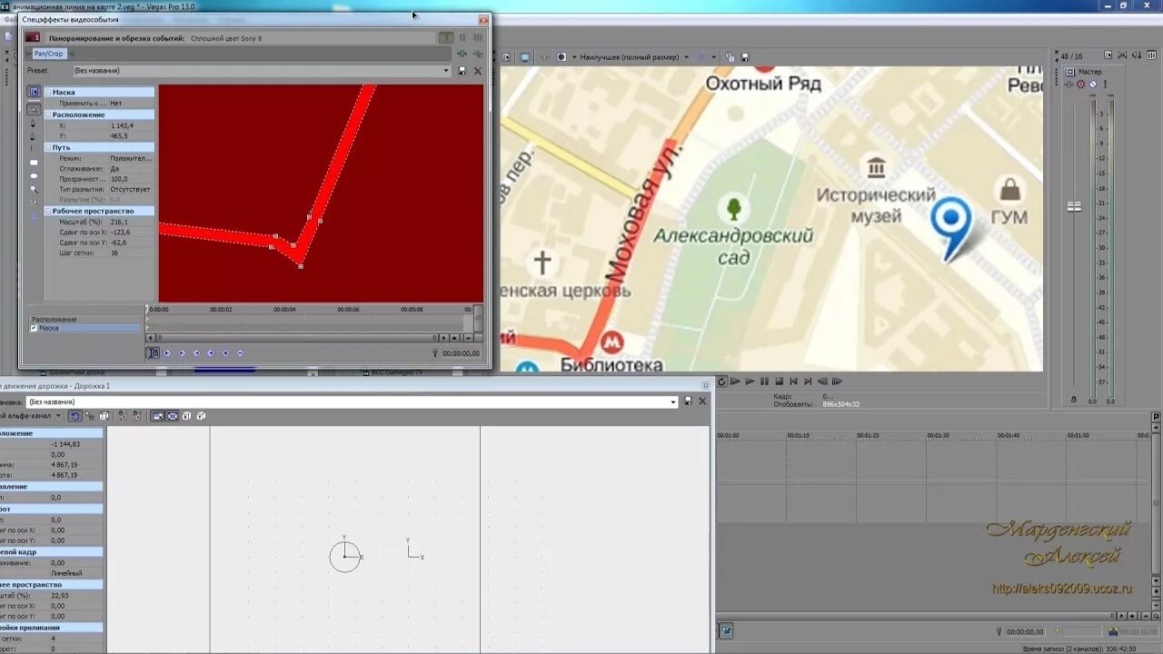
Task: Click the Режим value Положител...
Action: [132, 158]
